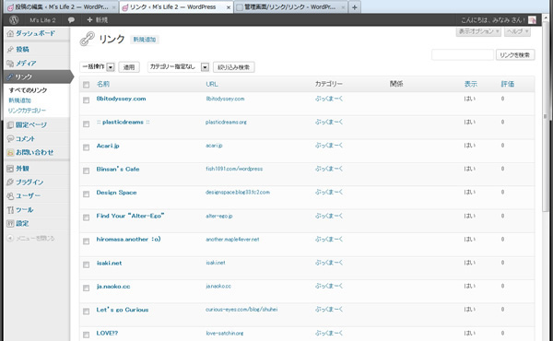Sort the table by URL column header
Image resolution: width=553 pixels, height=341 pixels.
pos(212,84)
